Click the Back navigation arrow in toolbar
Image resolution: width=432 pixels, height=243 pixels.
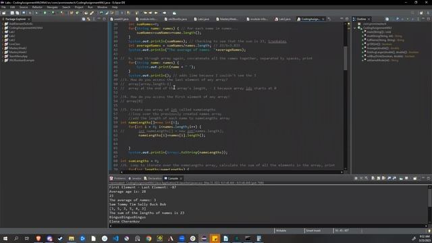pyautogui.click(x=156, y=13)
